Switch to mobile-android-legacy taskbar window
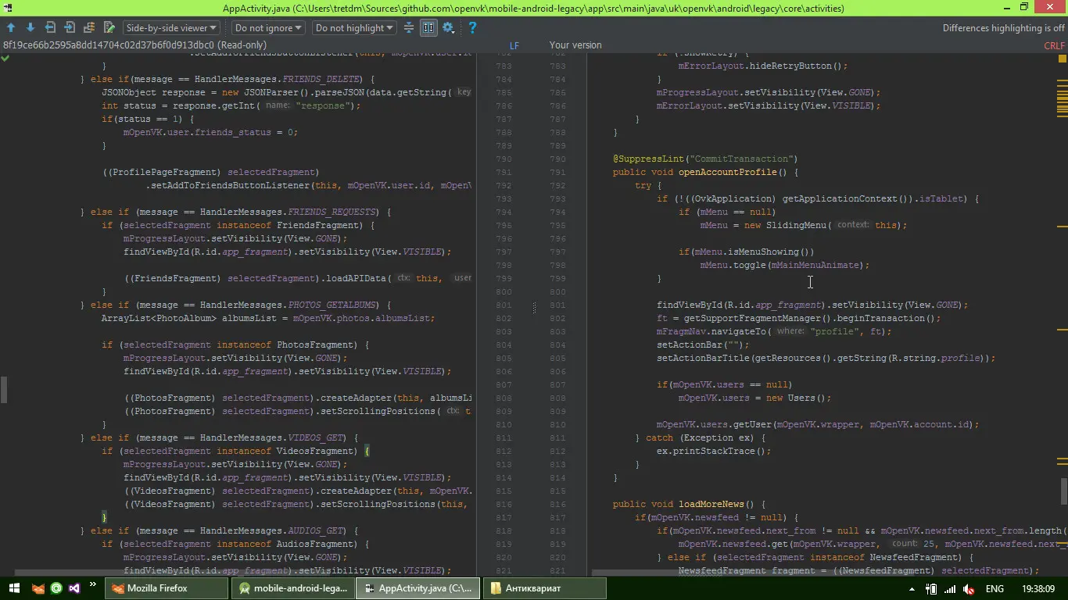The height and width of the screenshot is (600, 1068). click(x=293, y=588)
